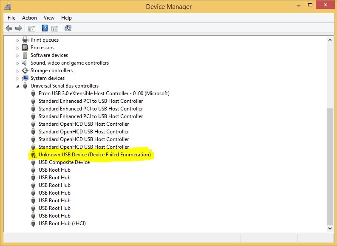Click the Forward arrow toolbar icon
Screen dimensions: 337x246
[19, 28]
